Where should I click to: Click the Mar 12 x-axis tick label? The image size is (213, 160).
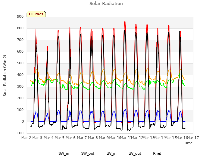tap(137, 138)
